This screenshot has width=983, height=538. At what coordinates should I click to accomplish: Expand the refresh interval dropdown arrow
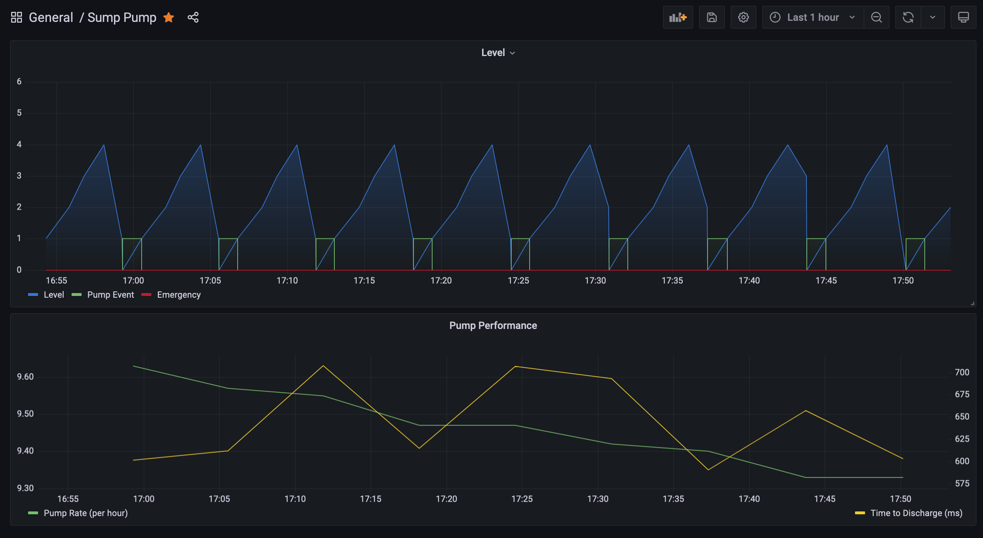pyautogui.click(x=932, y=17)
